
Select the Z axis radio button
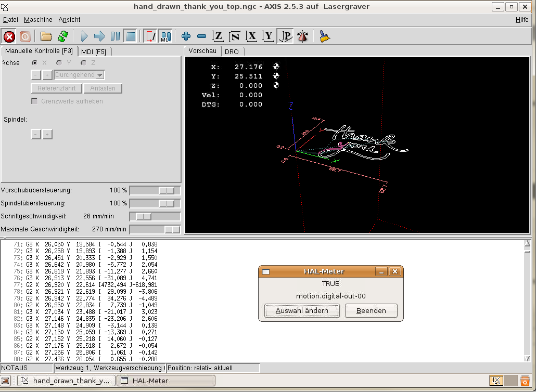point(83,63)
